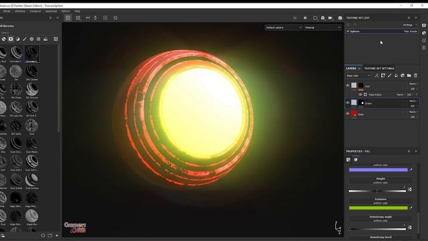428x241 pixels.
Task: Open the Python menu
Action: coord(66,11)
